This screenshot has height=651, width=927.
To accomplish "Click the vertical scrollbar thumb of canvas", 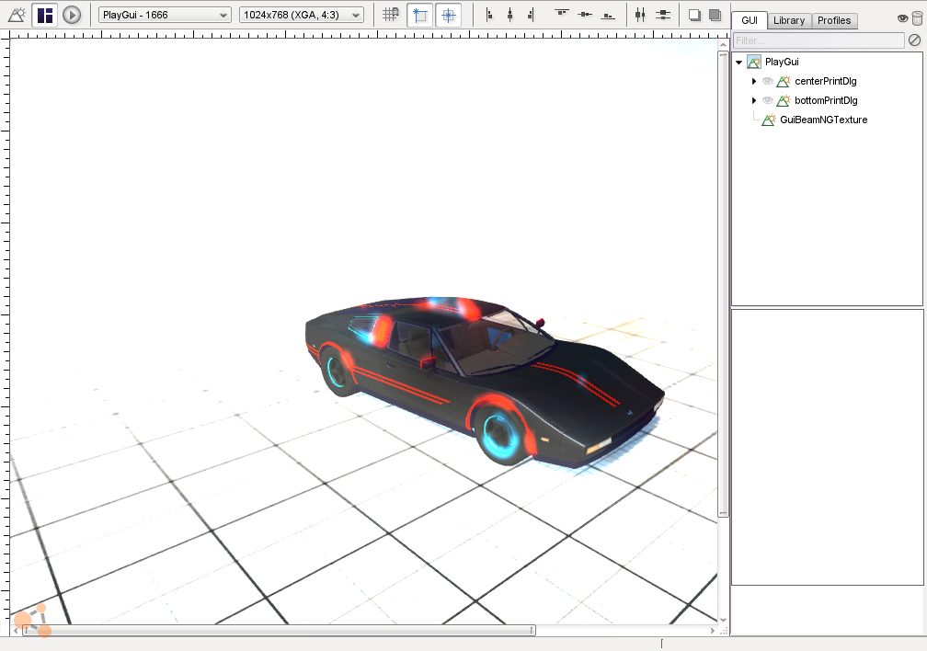I will [x=723, y=284].
